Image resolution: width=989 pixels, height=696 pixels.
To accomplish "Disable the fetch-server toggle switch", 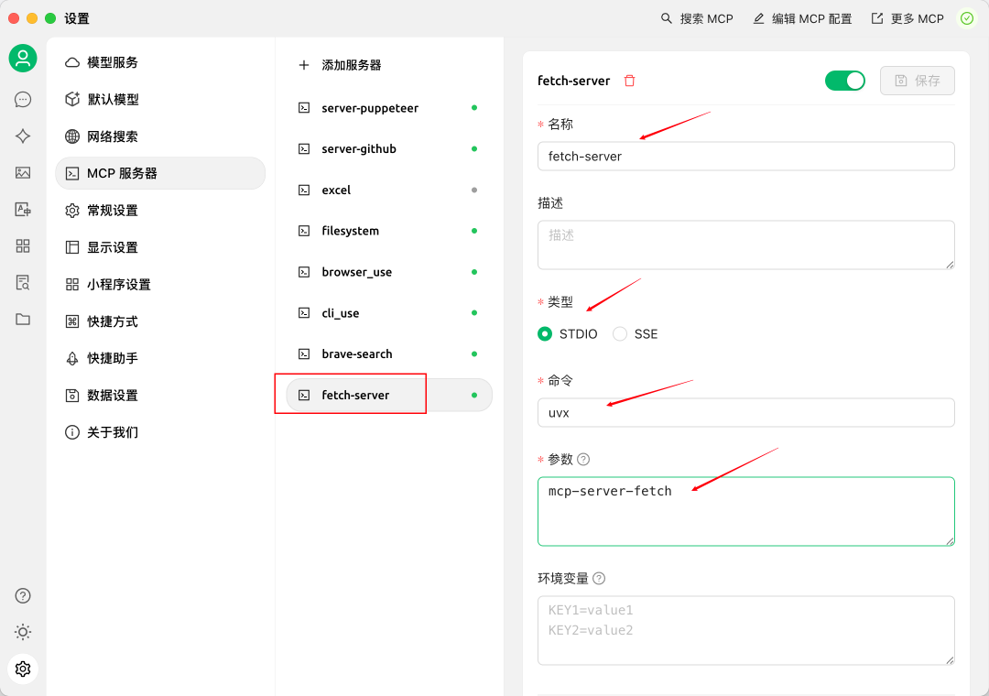I will tap(844, 81).
